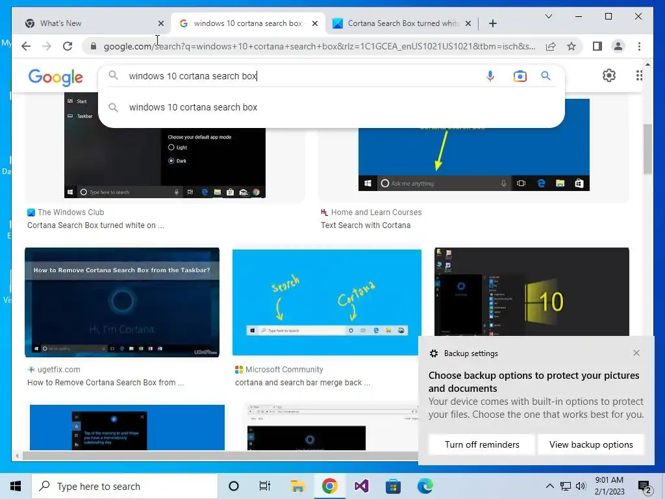Image resolution: width=665 pixels, height=499 pixels.
Task: Open network status tray icon
Action: (x=566, y=486)
